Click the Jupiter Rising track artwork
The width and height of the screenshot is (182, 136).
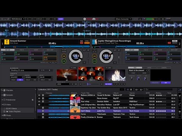pos(94,42)
